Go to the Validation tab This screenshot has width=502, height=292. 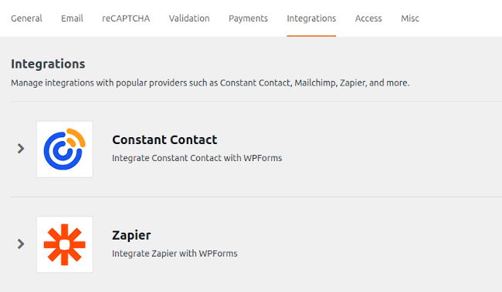click(189, 18)
